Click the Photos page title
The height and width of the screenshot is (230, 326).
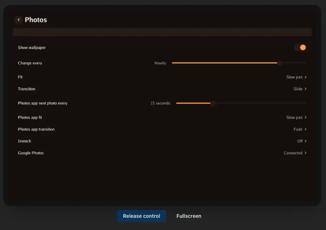click(x=36, y=20)
